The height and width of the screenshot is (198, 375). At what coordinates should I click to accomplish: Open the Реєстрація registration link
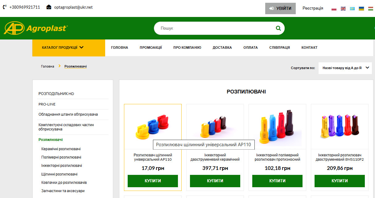point(313,8)
